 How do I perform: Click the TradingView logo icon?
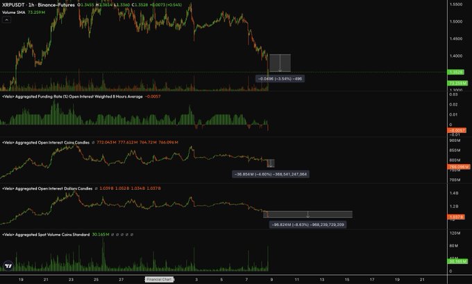[8, 266]
